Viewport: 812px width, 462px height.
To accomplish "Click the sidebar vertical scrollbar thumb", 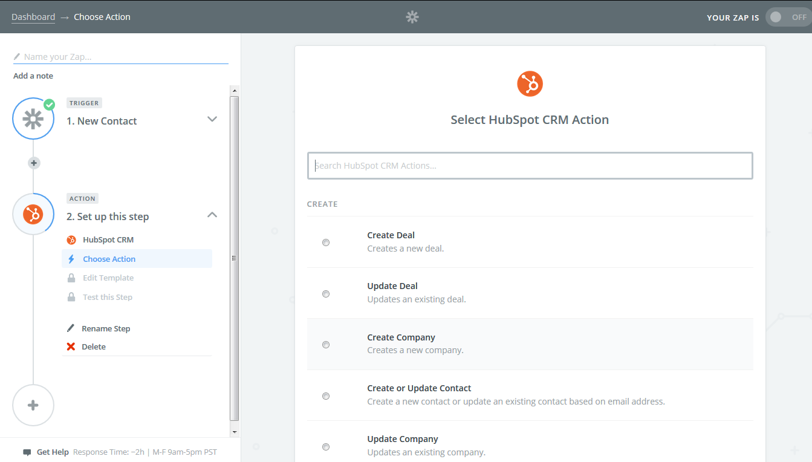I will click(235, 258).
